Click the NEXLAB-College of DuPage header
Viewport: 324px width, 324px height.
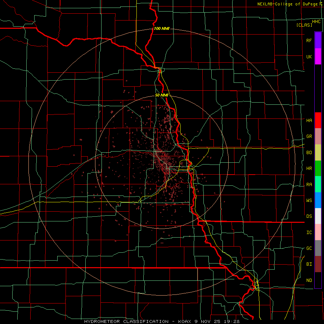click(x=289, y=4)
